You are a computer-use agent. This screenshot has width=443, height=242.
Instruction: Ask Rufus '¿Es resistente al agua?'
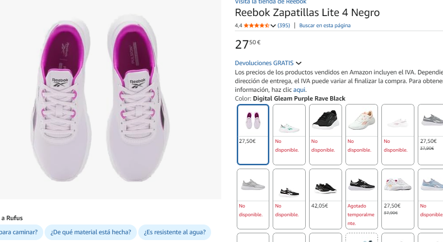(175, 232)
